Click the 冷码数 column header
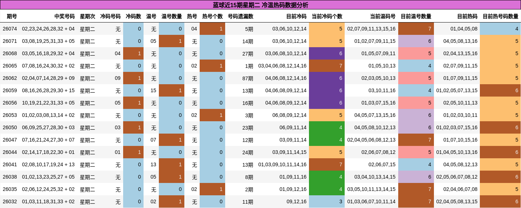The width and height of the screenshot is (521, 208). tap(133, 16)
